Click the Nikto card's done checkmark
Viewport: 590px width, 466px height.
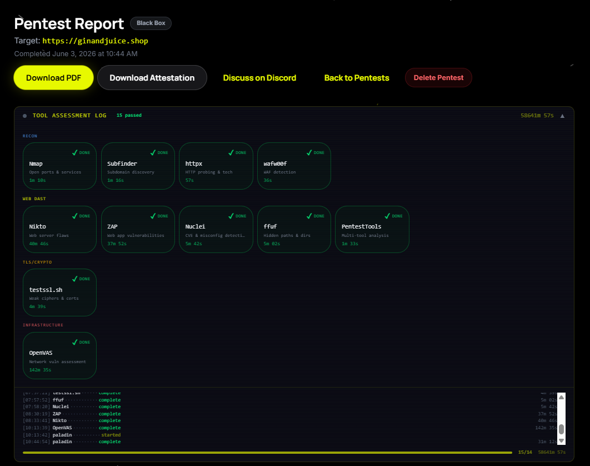click(74, 216)
